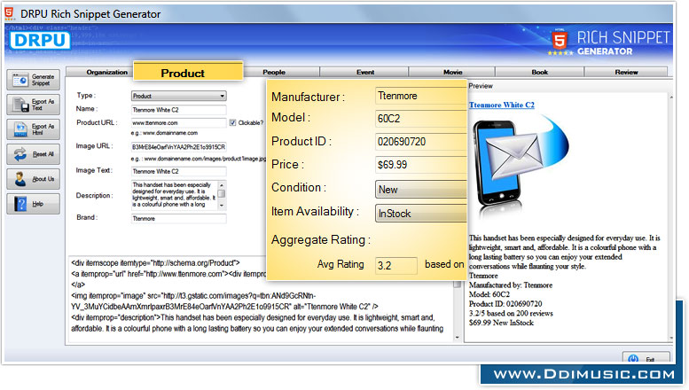Switch to the Book tab

(540, 72)
